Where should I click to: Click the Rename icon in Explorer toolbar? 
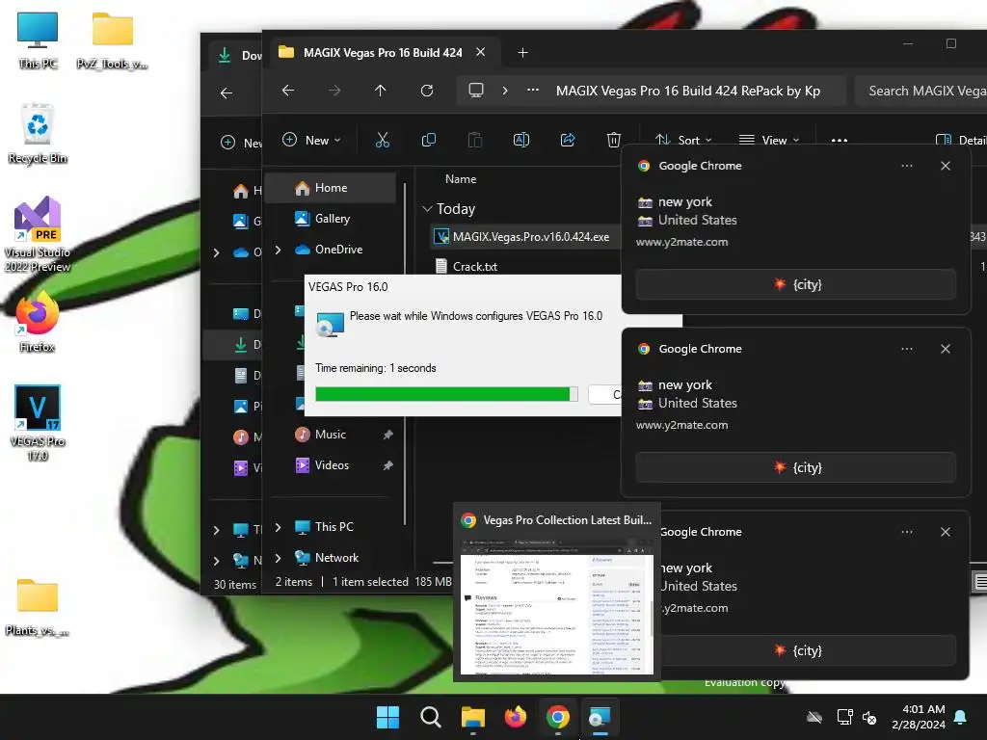coord(521,140)
